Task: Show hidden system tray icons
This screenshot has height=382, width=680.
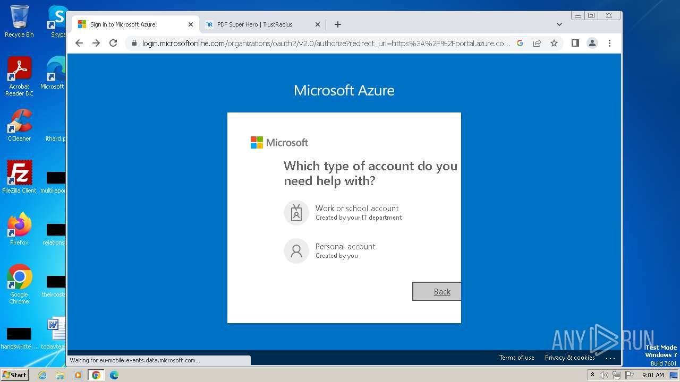Action: tap(592, 375)
